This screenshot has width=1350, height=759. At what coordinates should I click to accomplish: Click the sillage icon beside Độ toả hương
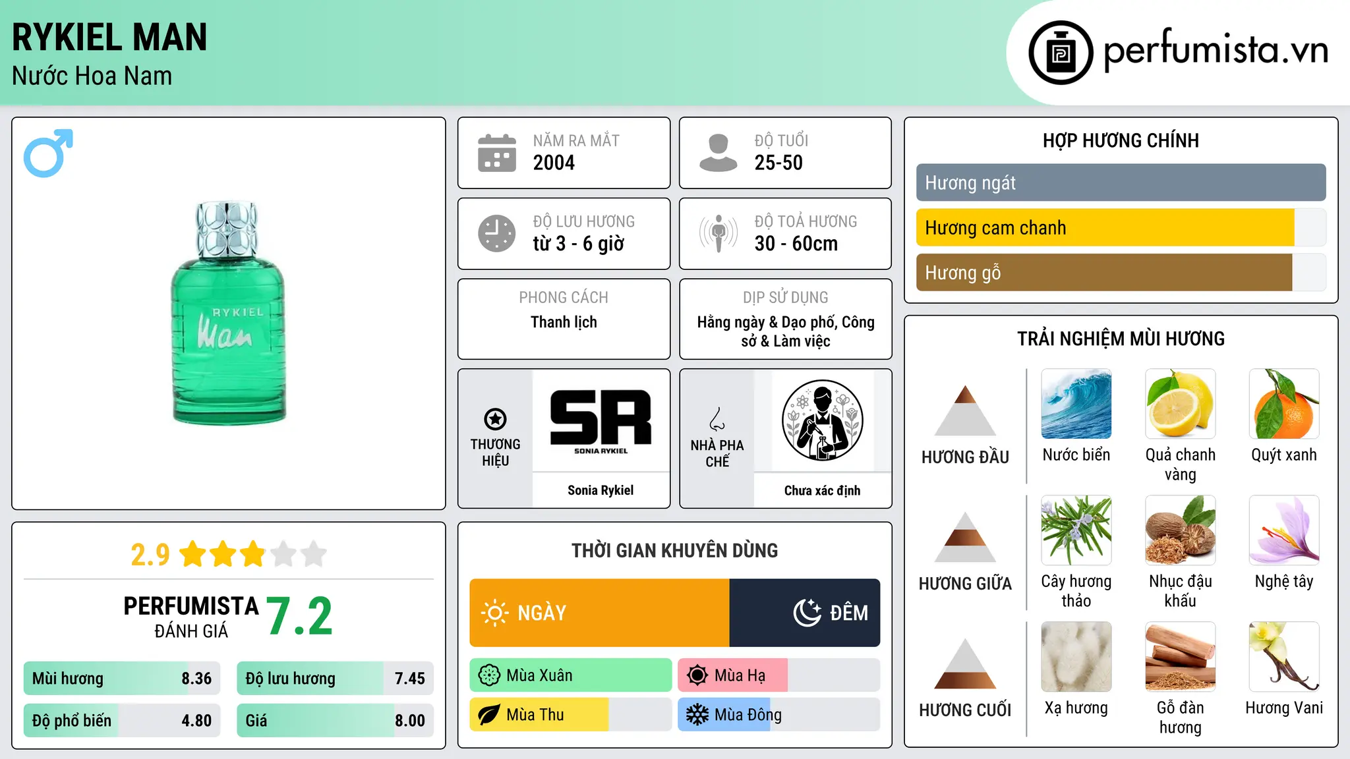click(718, 233)
